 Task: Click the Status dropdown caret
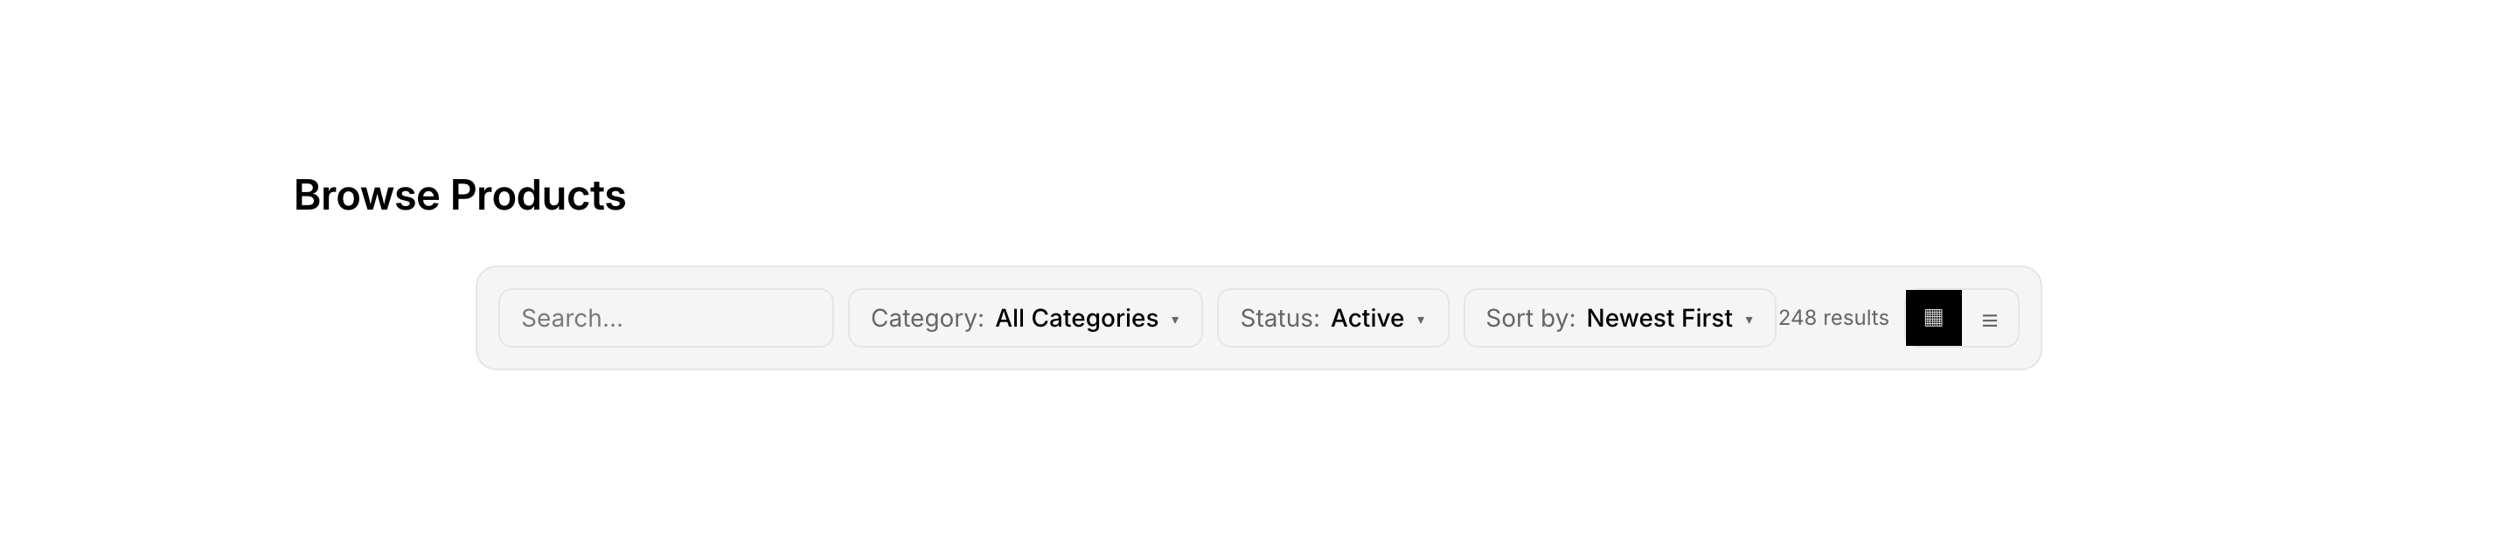[x=1420, y=321]
